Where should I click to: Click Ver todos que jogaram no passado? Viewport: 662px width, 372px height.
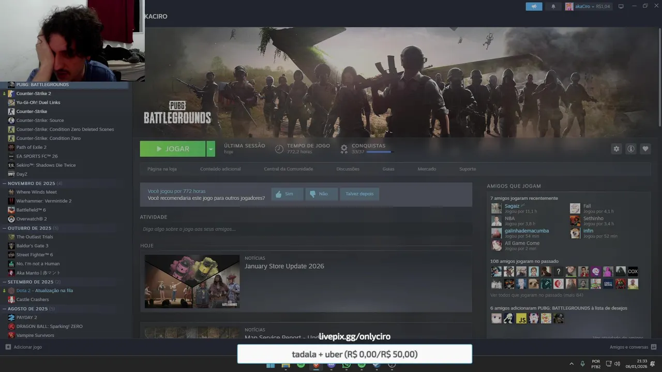[x=536, y=295]
